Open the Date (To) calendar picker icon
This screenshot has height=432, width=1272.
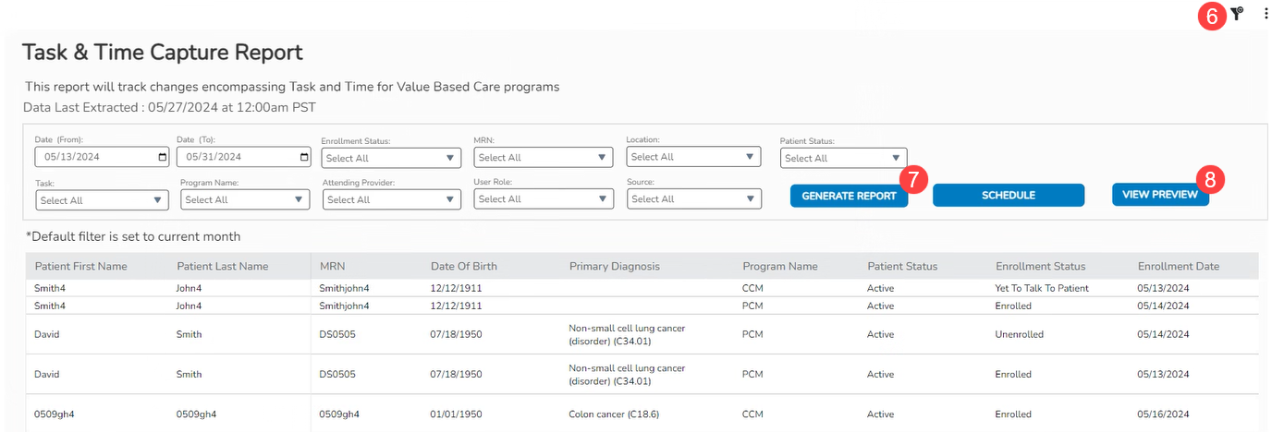[x=305, y=158]
